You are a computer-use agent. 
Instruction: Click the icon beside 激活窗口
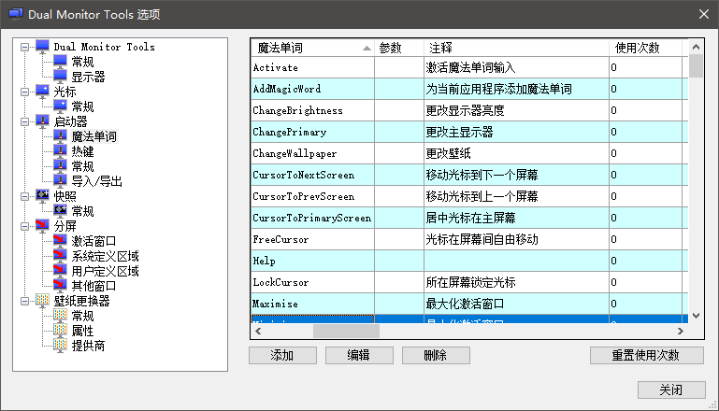tap(60, 241)
